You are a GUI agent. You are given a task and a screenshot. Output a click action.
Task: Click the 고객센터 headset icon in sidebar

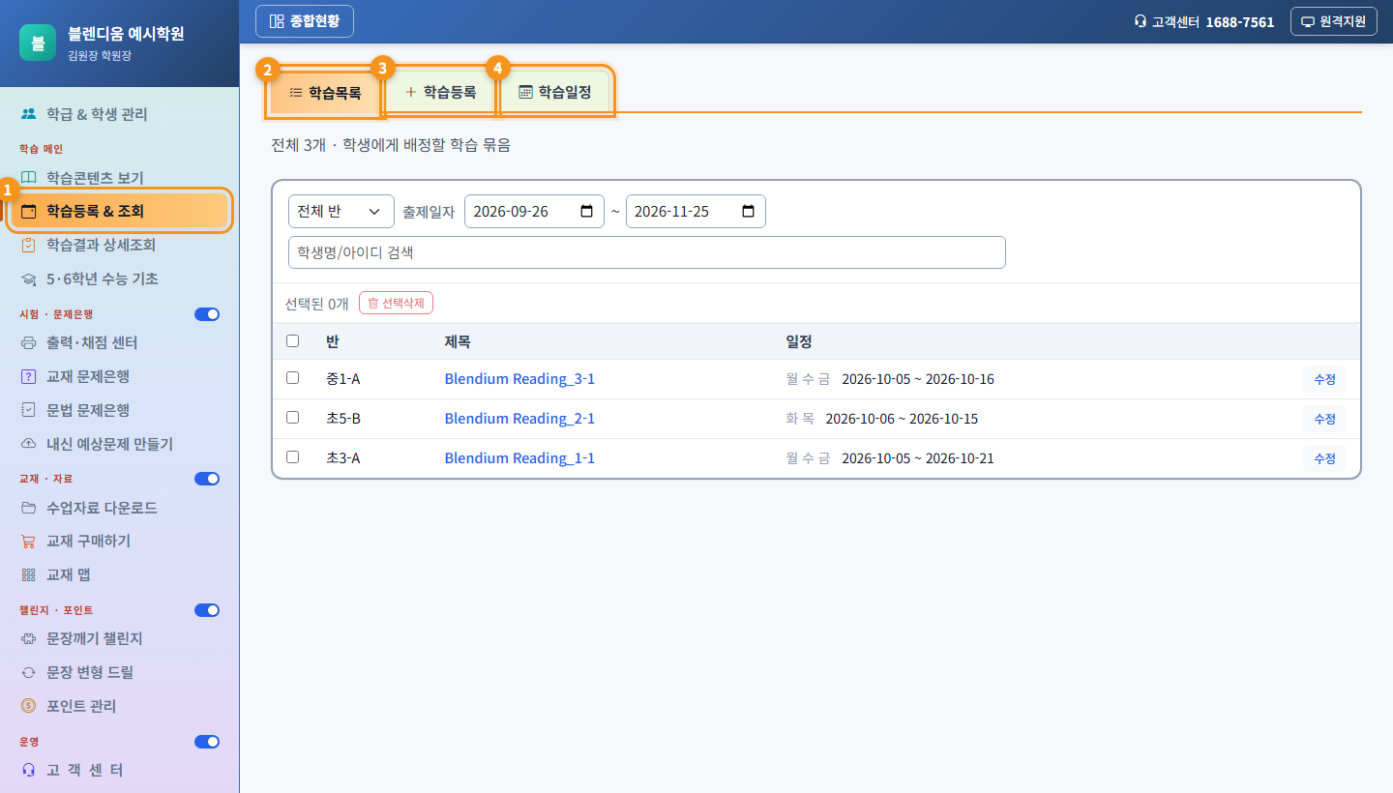point(29,771)
